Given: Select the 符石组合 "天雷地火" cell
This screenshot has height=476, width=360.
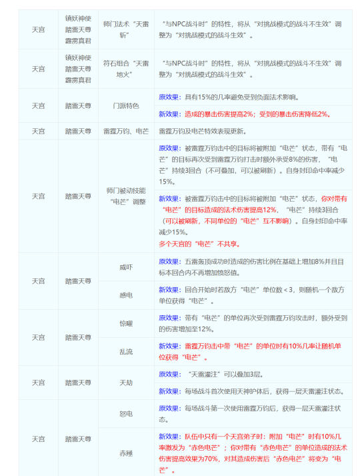Looking at the screenshot, I should (126, 69).
